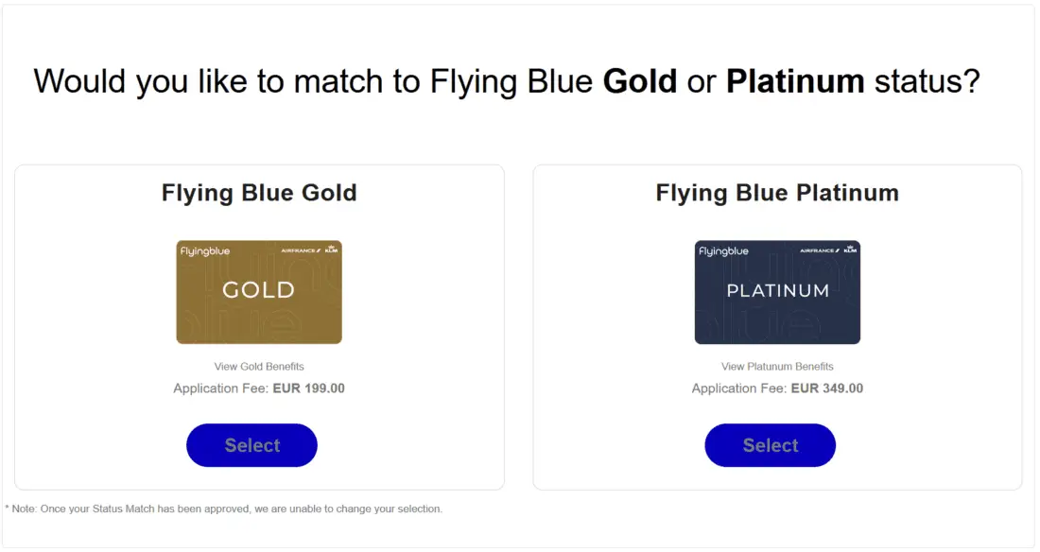The width and height of the screenshot is (1040, 552).
Task: Open the View Platunum Benefits link
Action: pyautogui.click(x=777, y=367)
